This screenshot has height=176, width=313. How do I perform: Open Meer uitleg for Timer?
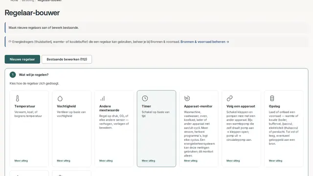(148, 161)
